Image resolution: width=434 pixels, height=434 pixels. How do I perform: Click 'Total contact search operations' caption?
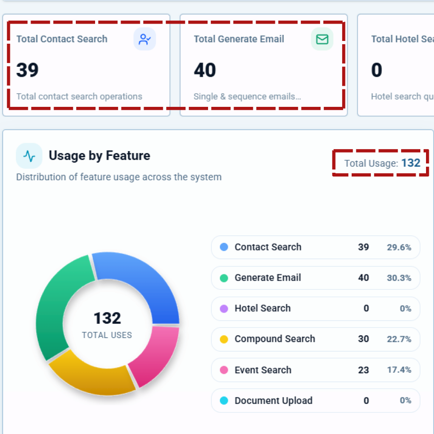click(79, 96)
